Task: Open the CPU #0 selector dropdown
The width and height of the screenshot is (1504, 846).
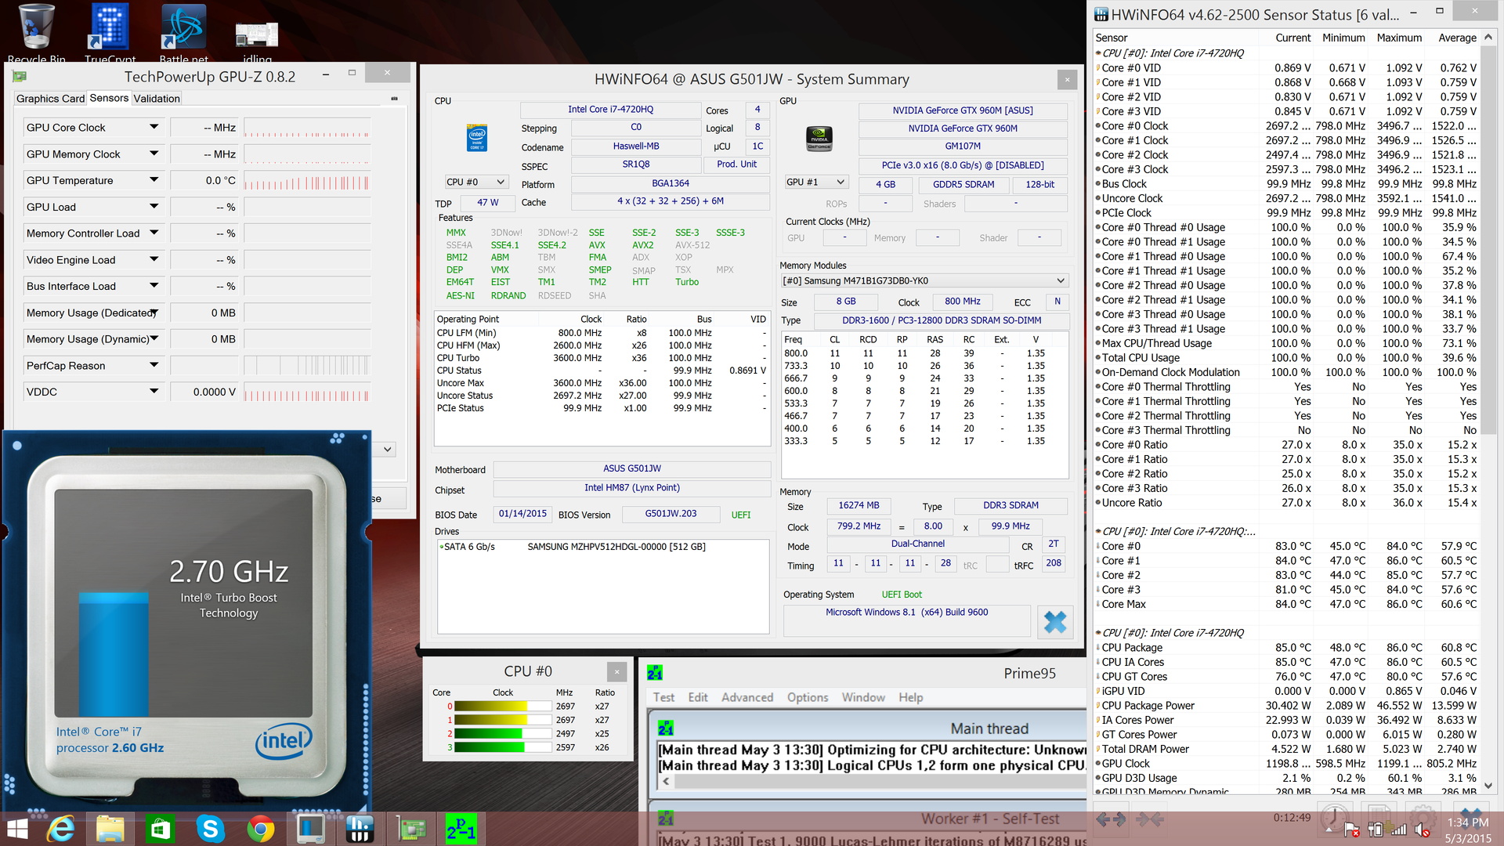Action: [476, 182]
